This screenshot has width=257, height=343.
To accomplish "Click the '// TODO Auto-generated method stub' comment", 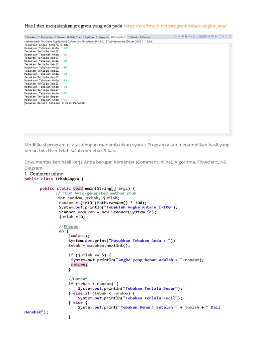I will 96,193.
